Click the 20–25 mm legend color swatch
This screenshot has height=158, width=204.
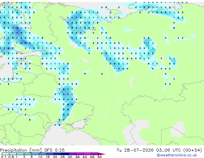click(x=57, y=154)
